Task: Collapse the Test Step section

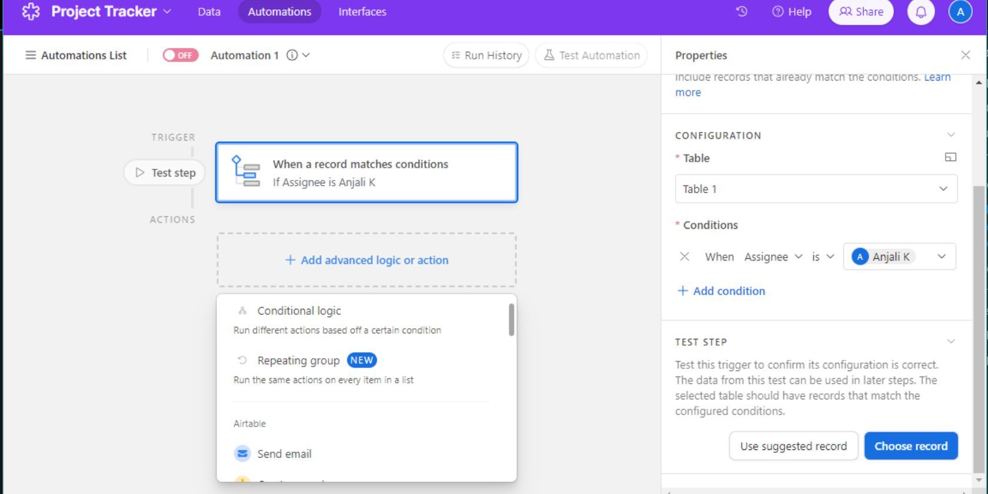Action: point(951,341)
